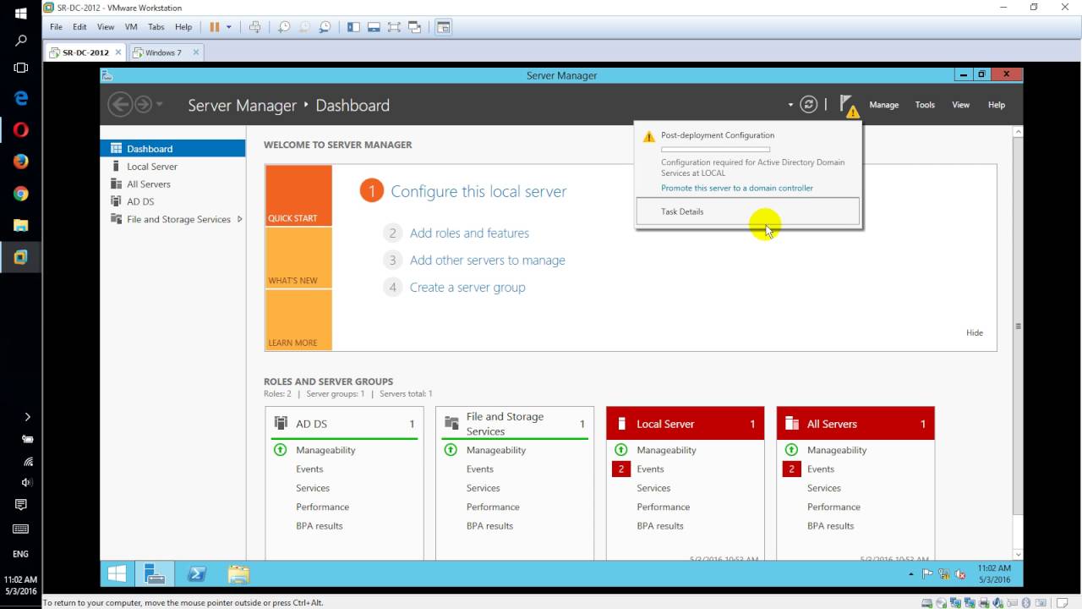Refresh the Server Manager dashboard
Viewport: 1082px width, 609px height.
809,104
